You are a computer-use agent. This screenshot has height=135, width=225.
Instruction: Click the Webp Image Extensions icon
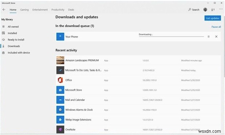(x=60, y=120)
